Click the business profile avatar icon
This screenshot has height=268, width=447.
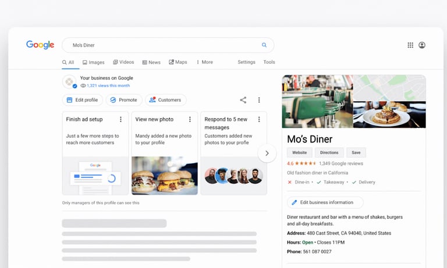pos(69,82)
